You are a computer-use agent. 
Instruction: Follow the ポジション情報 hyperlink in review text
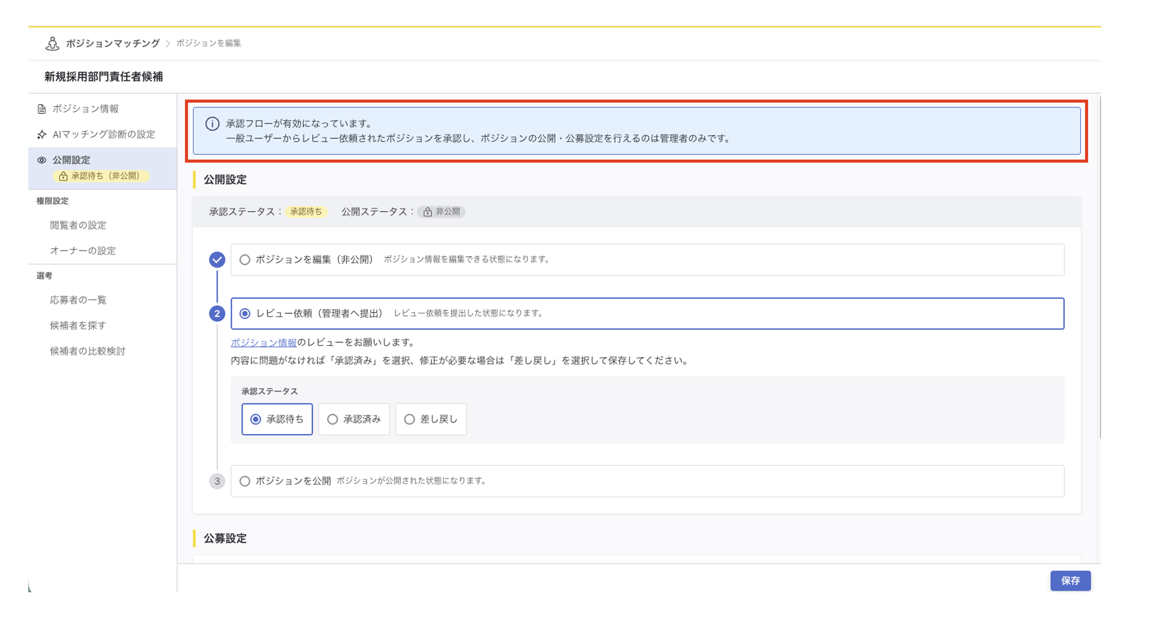click(x=263, y=343)
